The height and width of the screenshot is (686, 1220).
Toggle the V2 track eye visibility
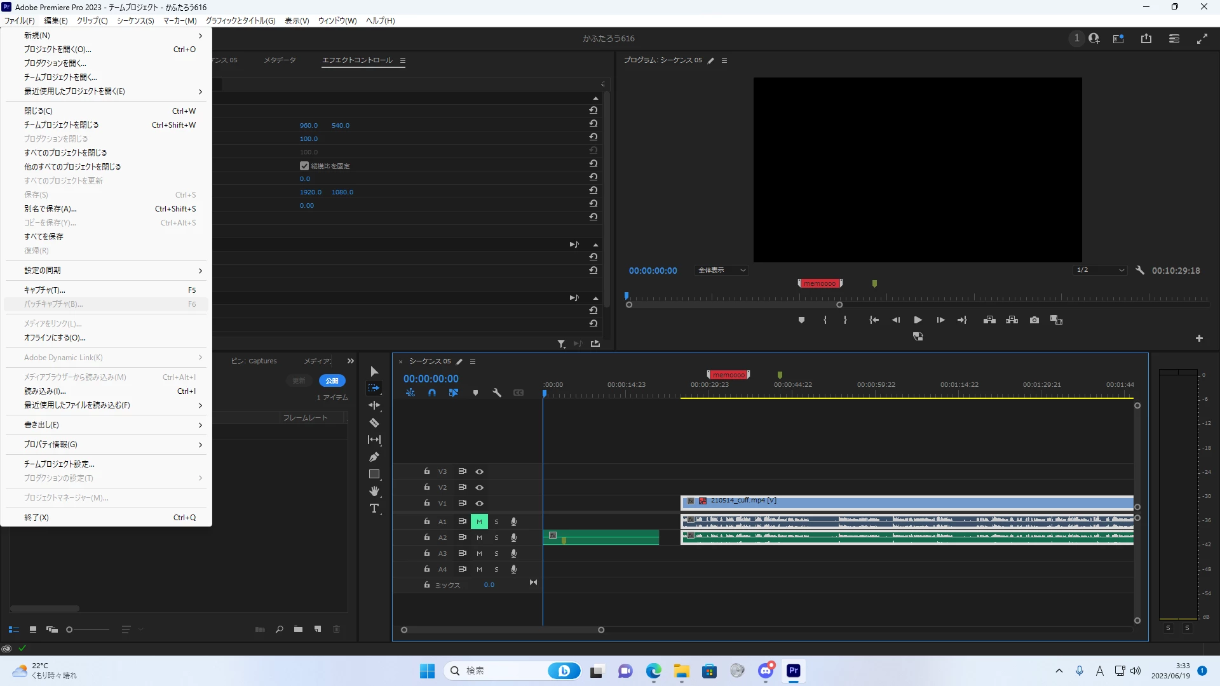click(480, 488)
